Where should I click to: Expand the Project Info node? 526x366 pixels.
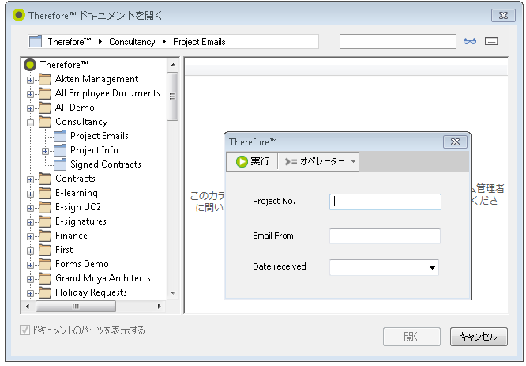tap(45, 151)
